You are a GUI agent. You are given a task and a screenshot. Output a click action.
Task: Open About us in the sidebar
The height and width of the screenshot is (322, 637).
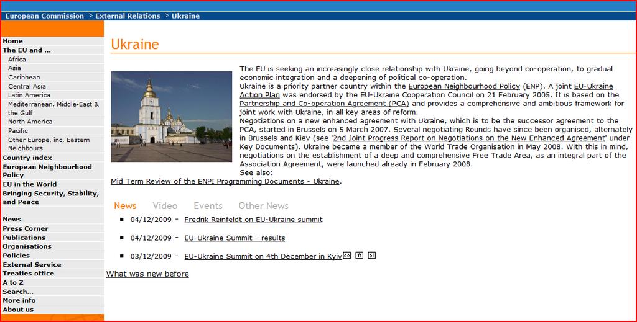18,310
